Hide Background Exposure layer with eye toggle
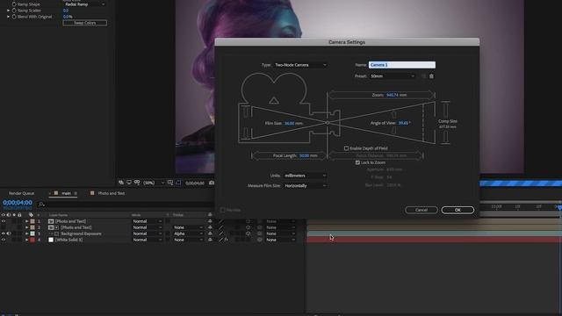This screenshot has width=562, height=316. pos(4,233)
